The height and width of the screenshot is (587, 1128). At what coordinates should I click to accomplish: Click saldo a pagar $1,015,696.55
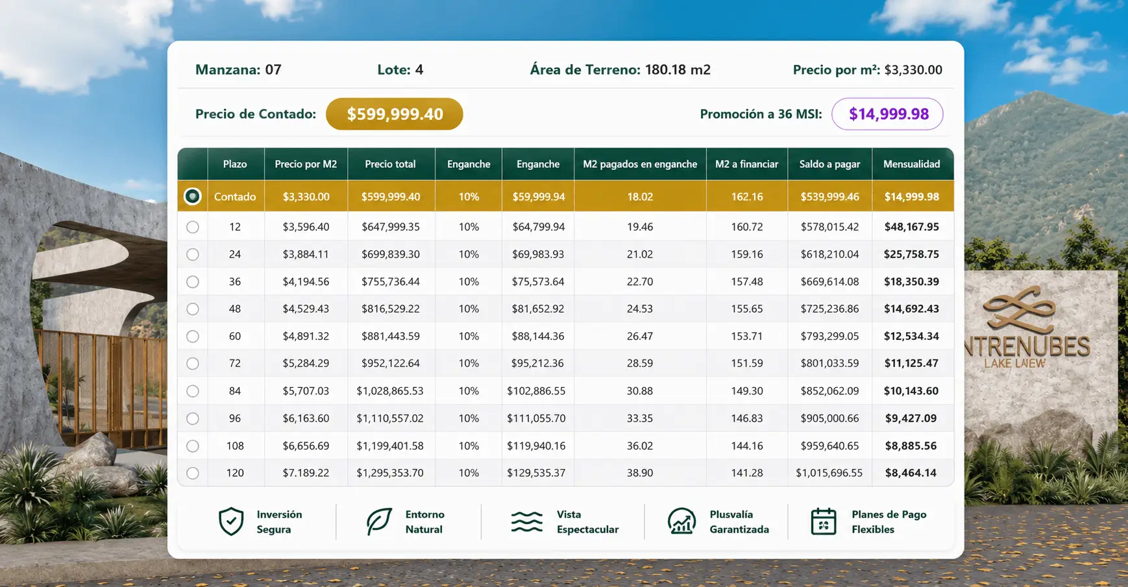point(829,473)
